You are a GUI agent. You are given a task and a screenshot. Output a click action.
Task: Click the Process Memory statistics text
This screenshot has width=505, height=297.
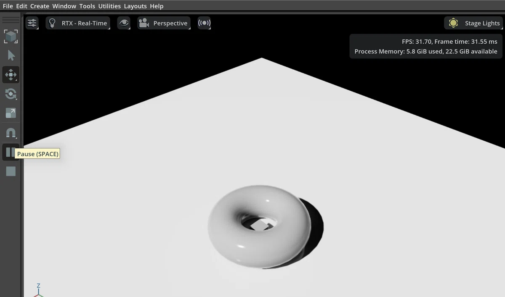point(426,52)
